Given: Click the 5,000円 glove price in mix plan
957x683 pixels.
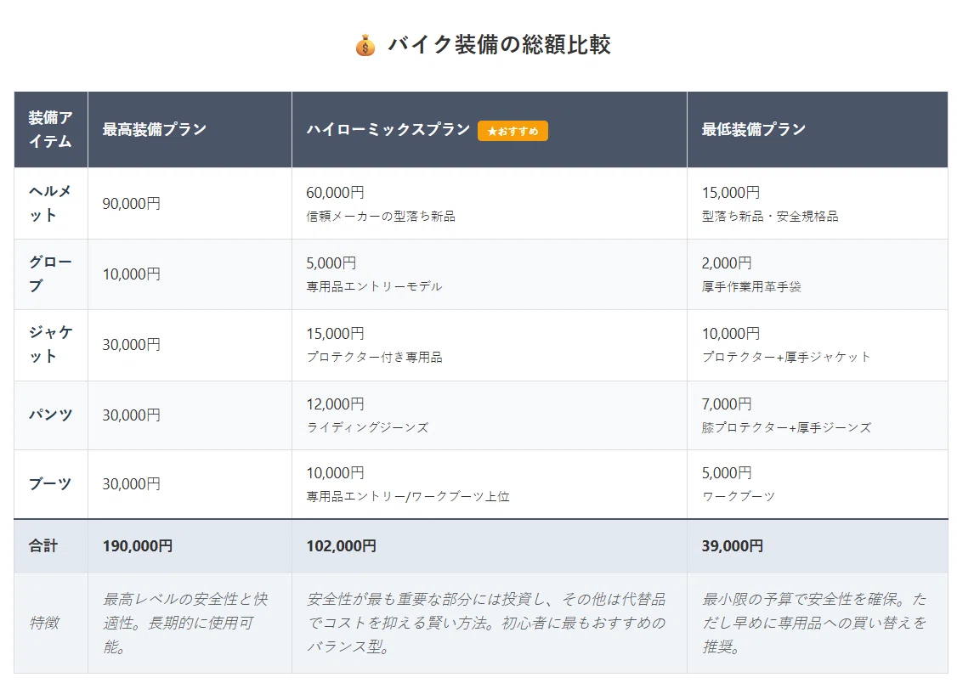Looking at the screenshot, I should (x=331, y=262).
